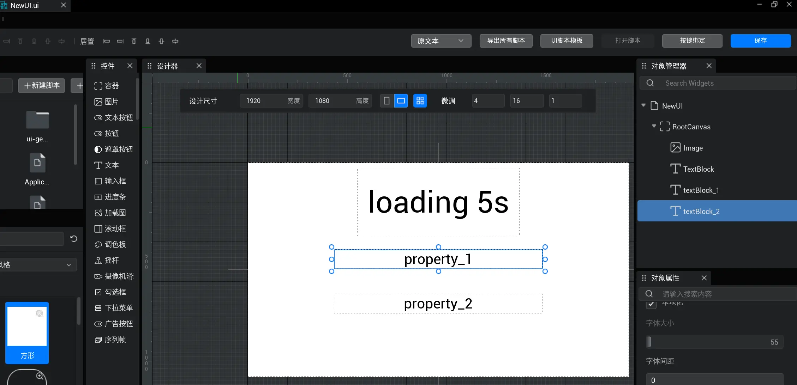Select landscape orientation icon in design size bar

coord(401,101)
